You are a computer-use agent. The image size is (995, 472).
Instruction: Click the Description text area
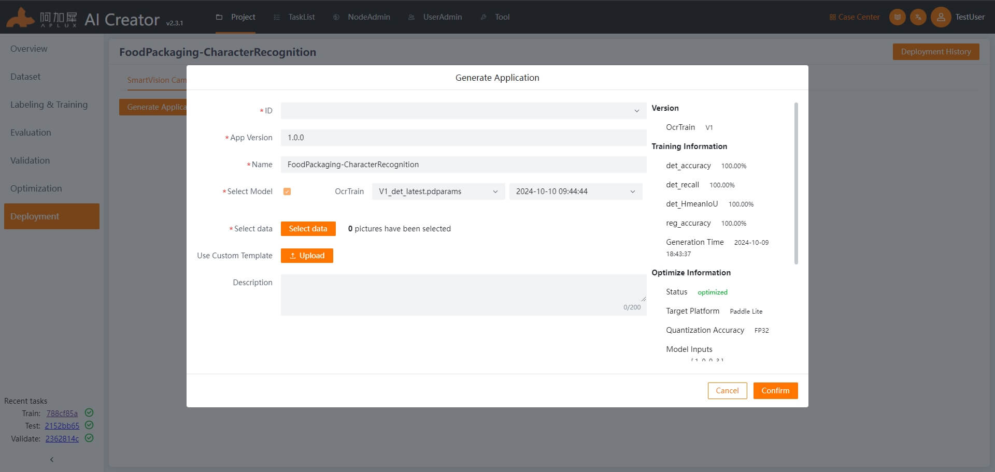pos(463,295)
